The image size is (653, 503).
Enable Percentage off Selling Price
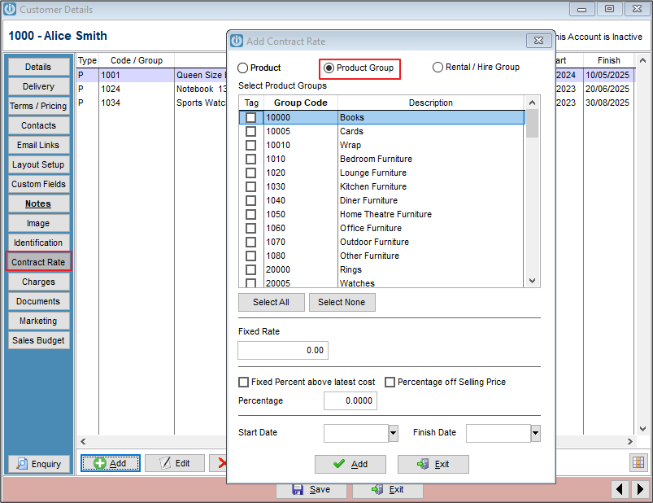[x=390, y=383]
